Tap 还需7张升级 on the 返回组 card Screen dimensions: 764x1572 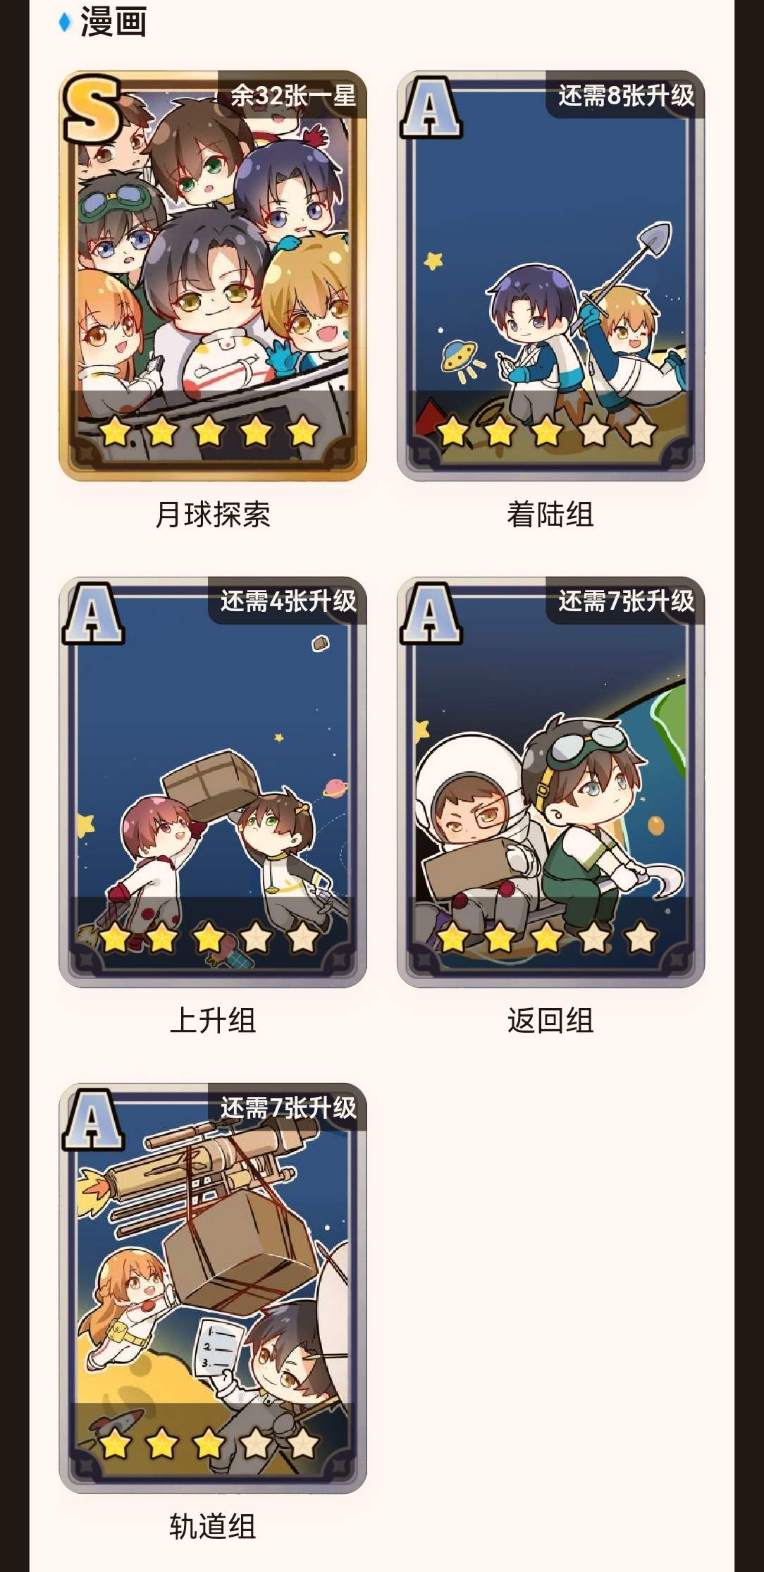627,601
